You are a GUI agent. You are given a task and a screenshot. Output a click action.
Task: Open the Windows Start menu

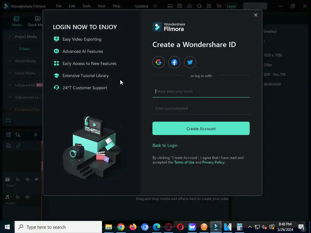[7, 227]
